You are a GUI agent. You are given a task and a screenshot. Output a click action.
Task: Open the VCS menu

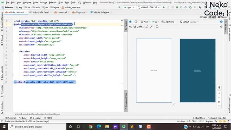click(x=79, y=3)
